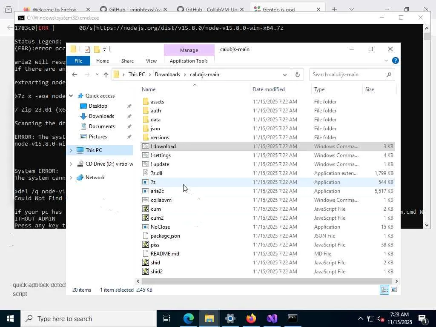Click the Windows Start button
This screenshot has width=436, height=327.
10,318
